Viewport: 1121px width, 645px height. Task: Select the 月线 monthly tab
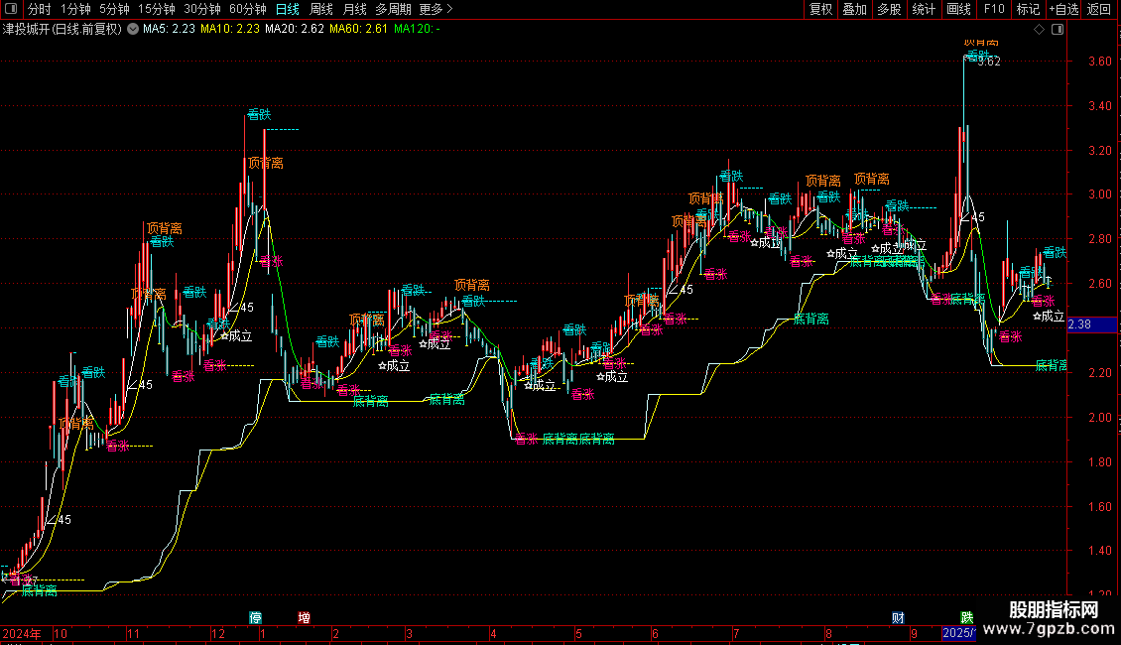pos(354,9)
